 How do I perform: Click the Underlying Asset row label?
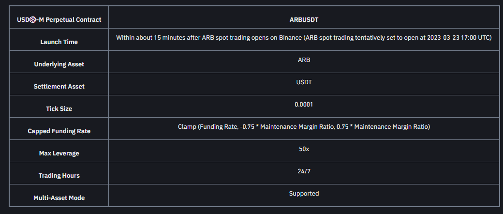[x=59, y=64]
